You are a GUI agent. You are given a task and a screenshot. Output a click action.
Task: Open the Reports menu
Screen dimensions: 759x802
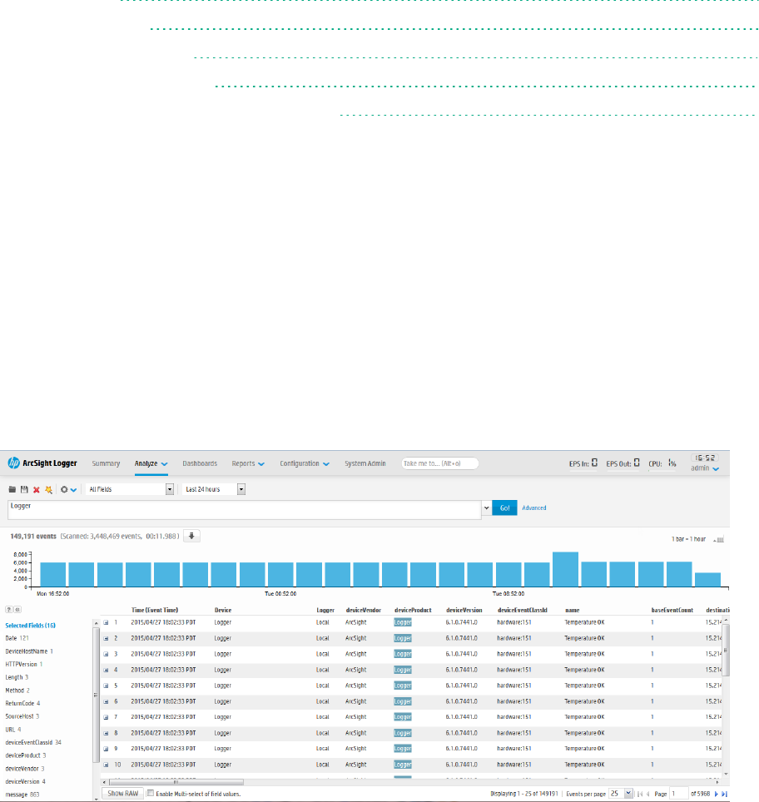tap(248, 463)
